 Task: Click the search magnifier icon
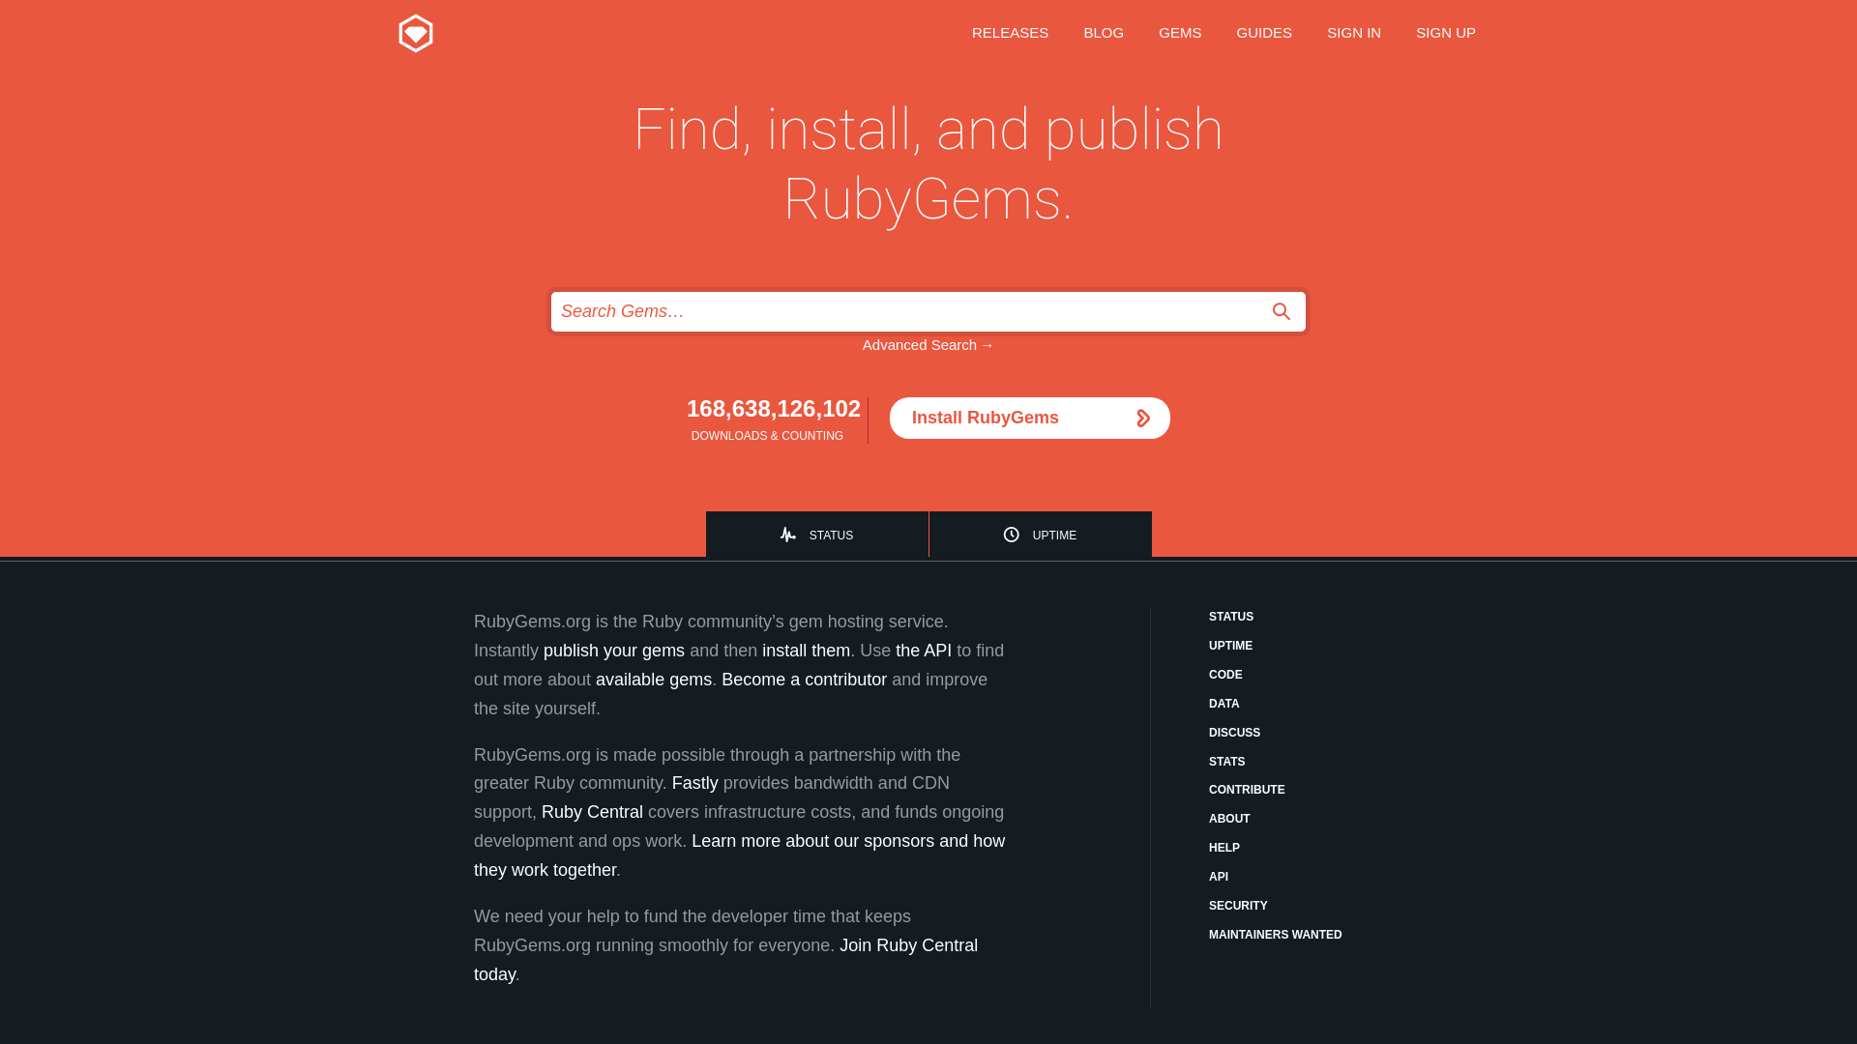[1282, 311]
